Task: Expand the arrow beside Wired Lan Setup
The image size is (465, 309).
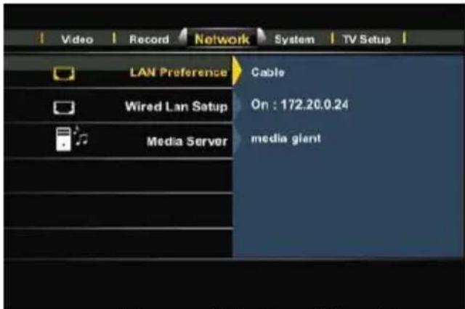Action: point(237,105)
